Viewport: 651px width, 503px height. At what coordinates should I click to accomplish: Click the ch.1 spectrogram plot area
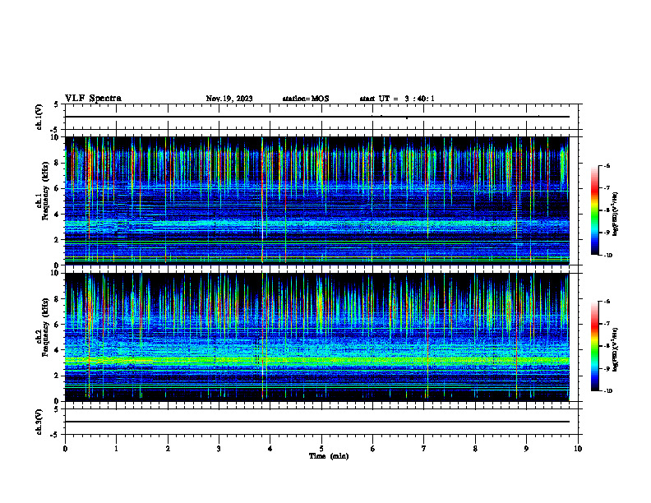(321, 201)
